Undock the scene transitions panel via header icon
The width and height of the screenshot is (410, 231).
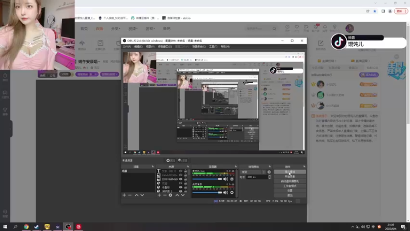[270, 166]
